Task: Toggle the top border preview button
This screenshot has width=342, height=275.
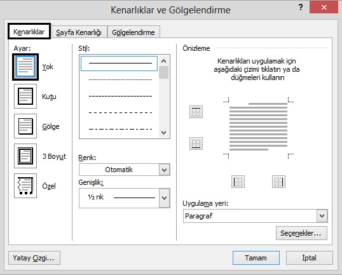Action: click(196, 112)
